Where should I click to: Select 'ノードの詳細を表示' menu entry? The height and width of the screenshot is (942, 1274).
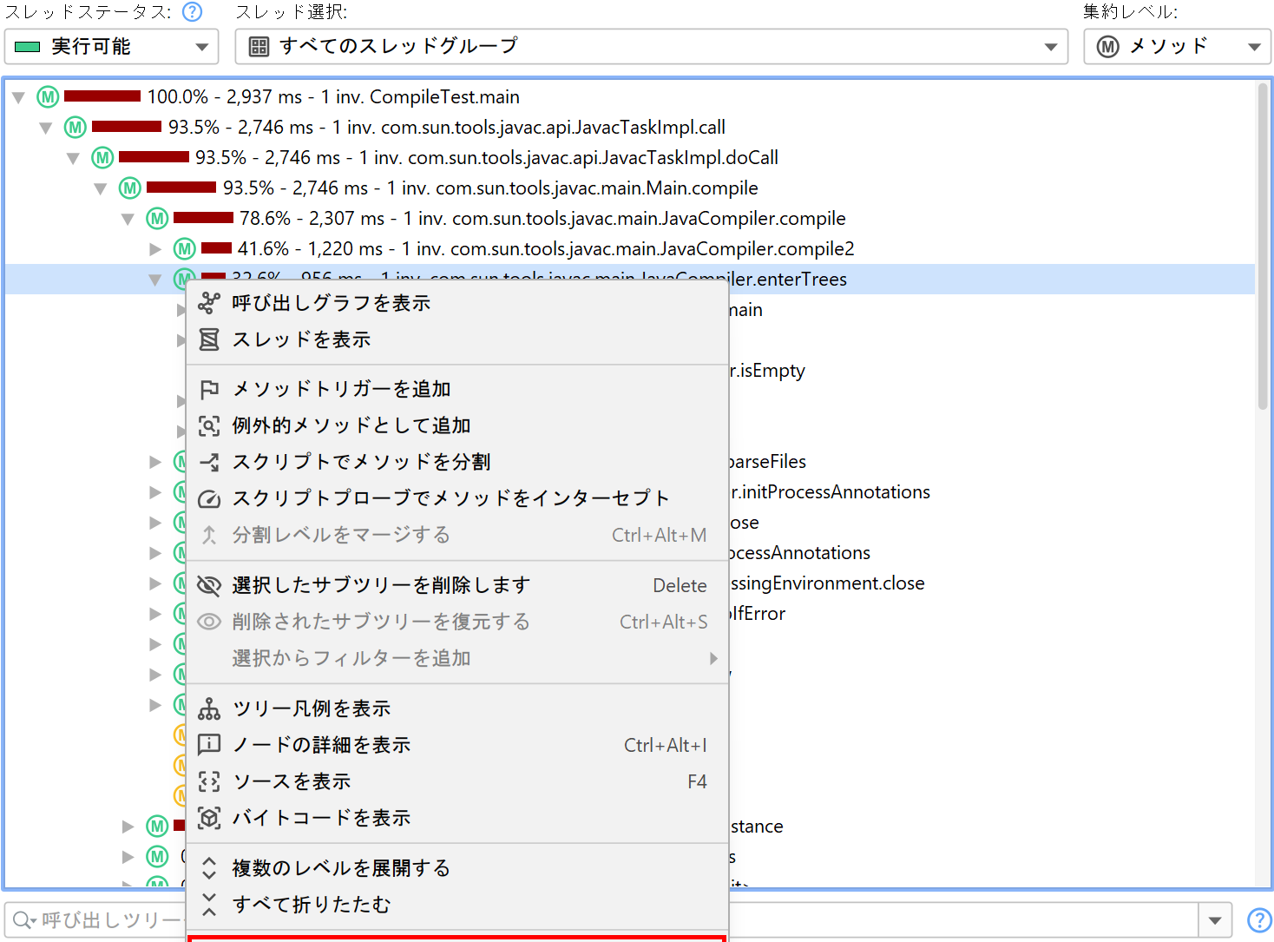321,745
